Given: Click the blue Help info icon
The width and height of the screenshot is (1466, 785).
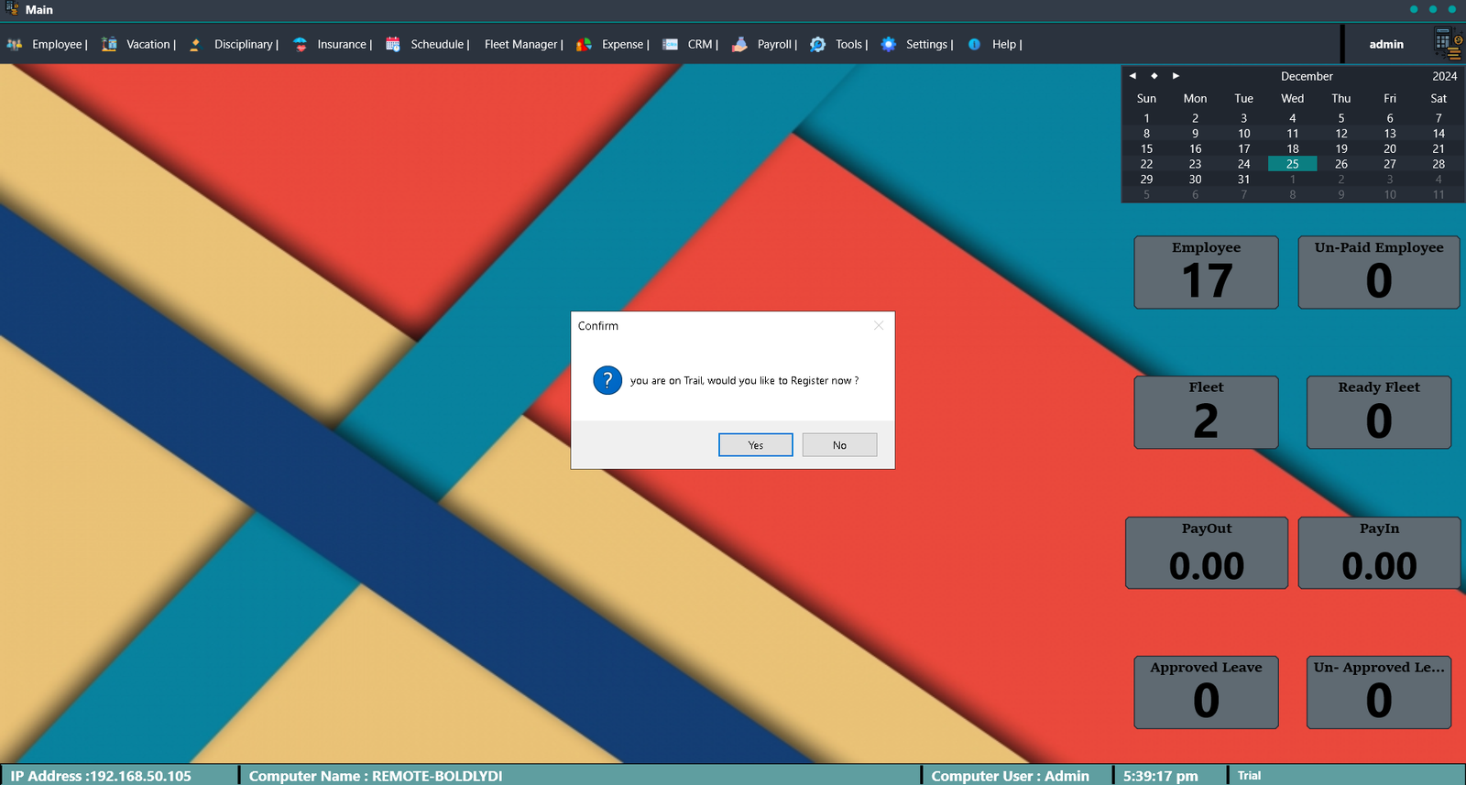Looking at the screenshot, I should [x=974, y=44].
